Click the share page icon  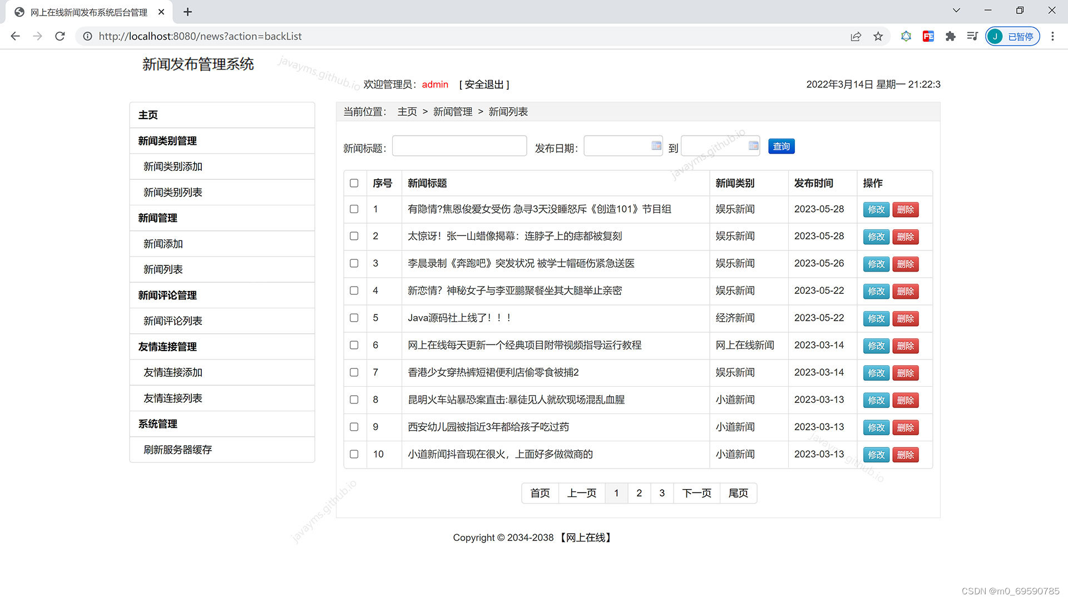click(856, 36)
